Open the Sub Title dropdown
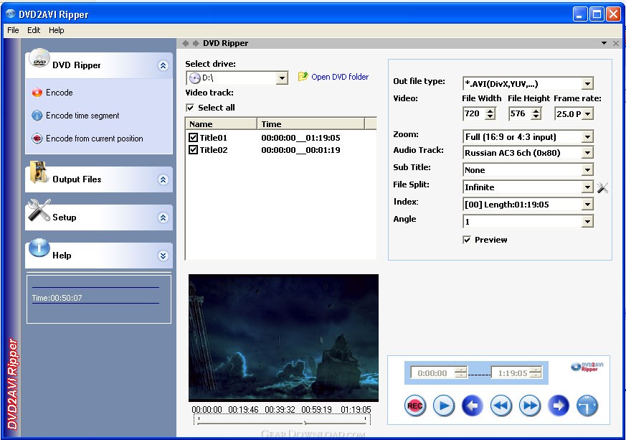Viewport: 626px width, 440px height. pyautogui.click(x=587, y=170)
